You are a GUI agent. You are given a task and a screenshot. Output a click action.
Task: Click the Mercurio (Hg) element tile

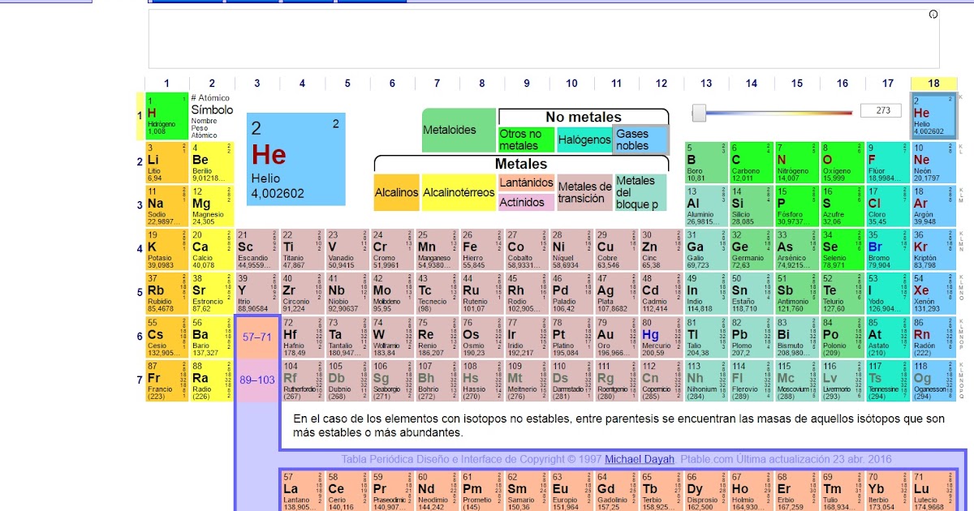[661, 338]
